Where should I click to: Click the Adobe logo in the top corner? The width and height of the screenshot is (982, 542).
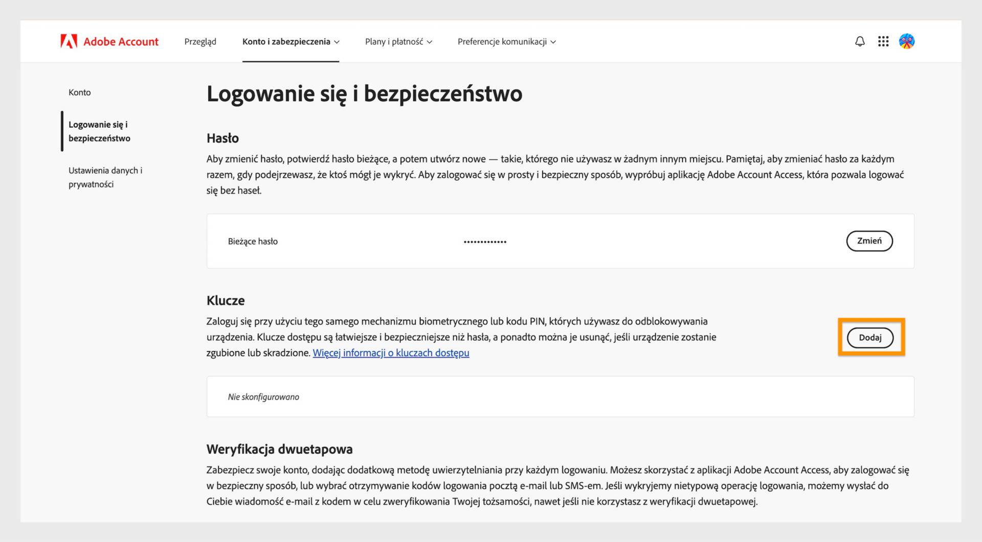coord(69,41)
